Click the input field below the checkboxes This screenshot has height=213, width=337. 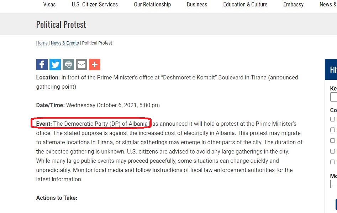[x=334, y=184]
